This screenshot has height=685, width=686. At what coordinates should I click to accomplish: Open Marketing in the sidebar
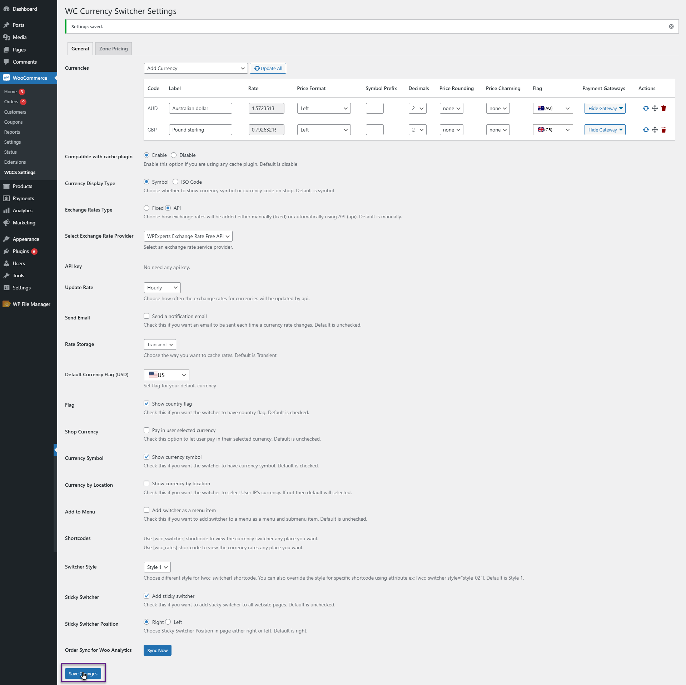click(x=29, y=223)
